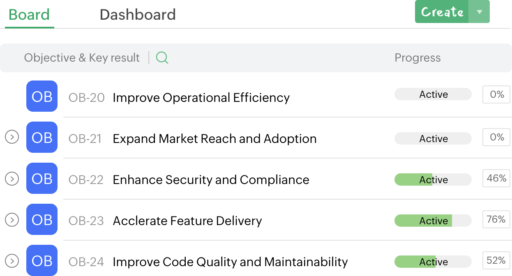Screen dimensions: 512x276
Task: Select the fifth row's OB icon
Action: (42, 260)
